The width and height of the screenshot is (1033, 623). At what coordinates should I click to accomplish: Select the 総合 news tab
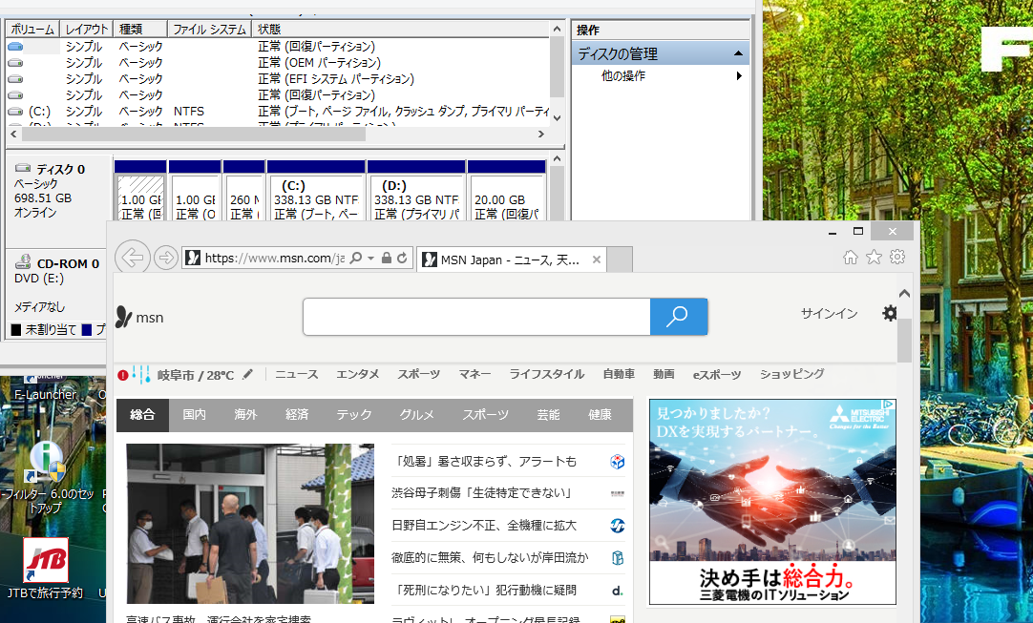(x=142, y=415)
